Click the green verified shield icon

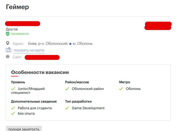pos(7,34)
